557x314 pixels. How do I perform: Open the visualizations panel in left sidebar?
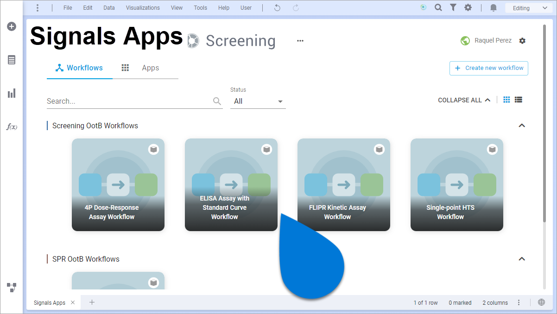pos(11,93)
